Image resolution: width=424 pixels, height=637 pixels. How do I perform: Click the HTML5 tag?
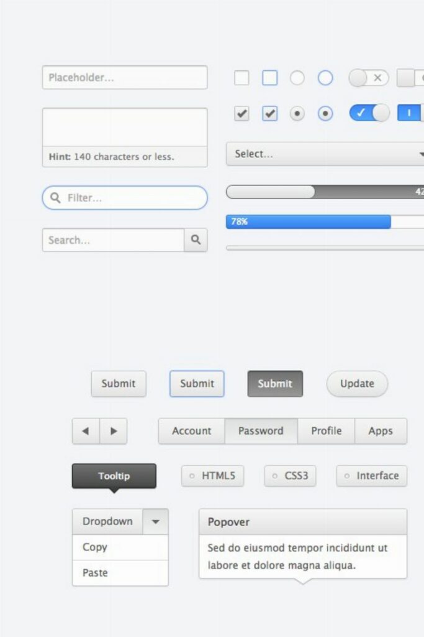(213, 476)
